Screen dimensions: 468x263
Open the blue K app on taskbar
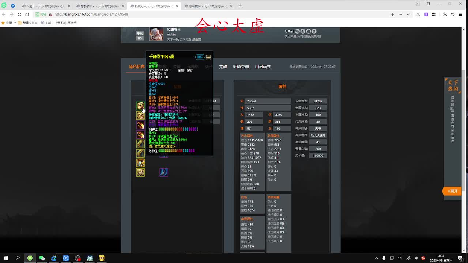[66, 258]
